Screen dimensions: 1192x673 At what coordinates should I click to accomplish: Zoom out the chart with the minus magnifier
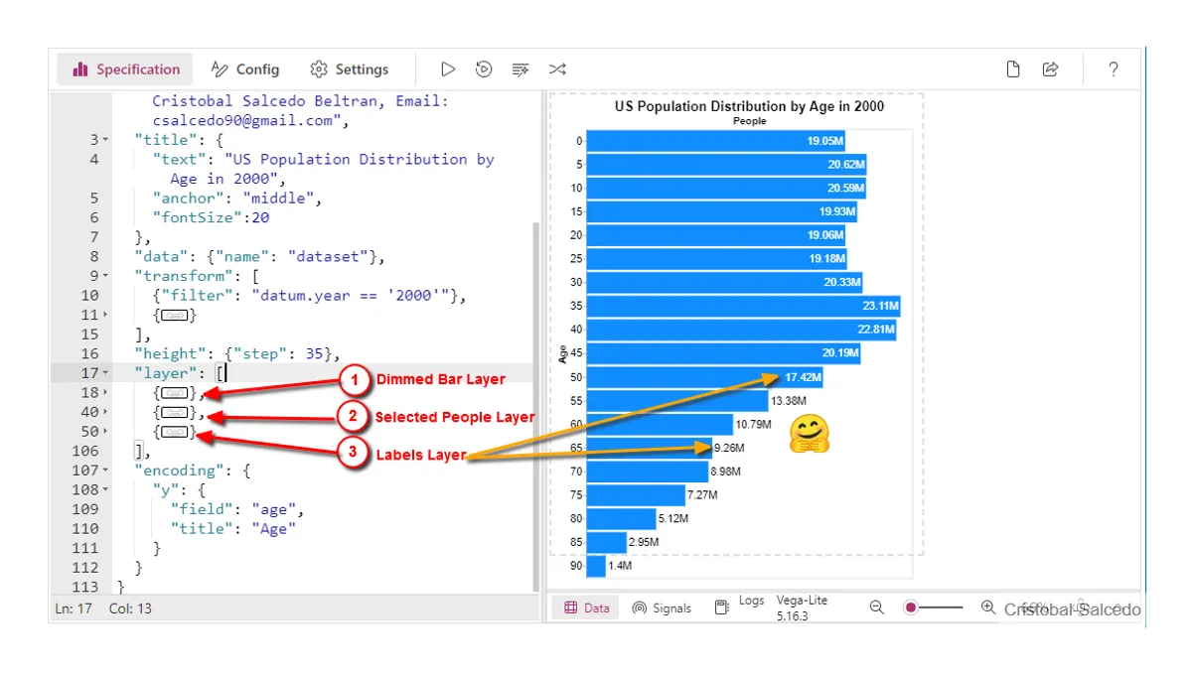point(876,606)
